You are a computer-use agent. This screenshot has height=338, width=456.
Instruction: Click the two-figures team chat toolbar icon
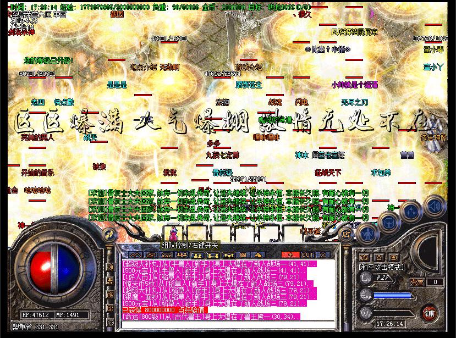pyautogui.click(x=197, y=255)
